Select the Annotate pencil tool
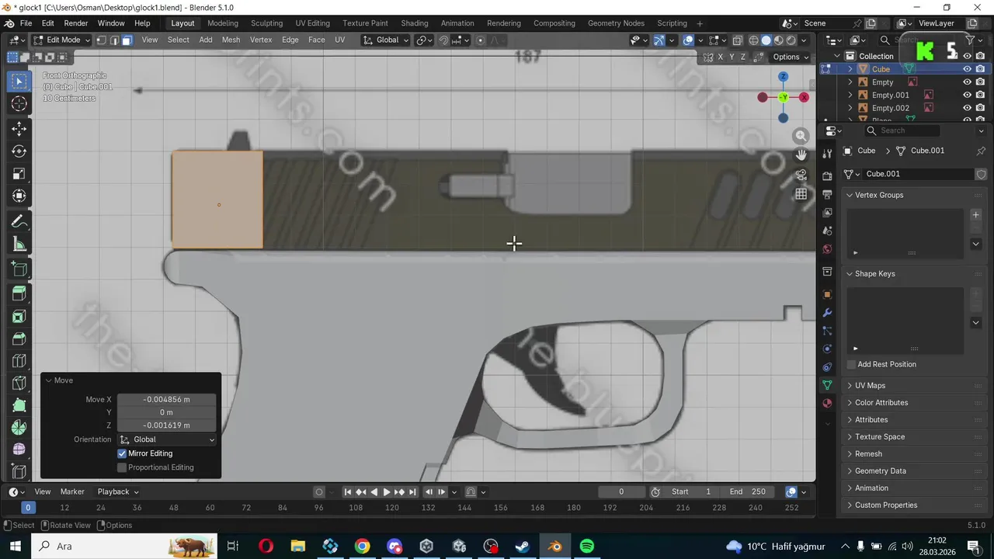 coord(19,222)
